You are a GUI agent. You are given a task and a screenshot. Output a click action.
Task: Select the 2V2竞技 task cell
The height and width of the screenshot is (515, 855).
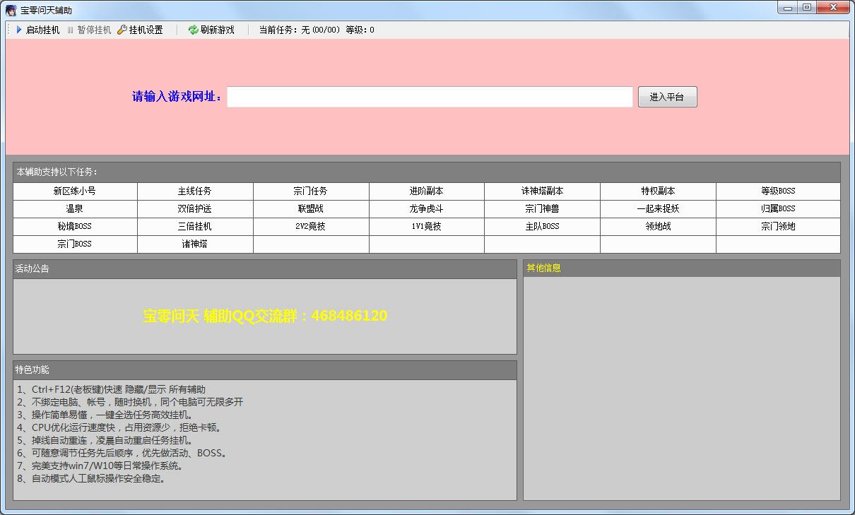pyautogui.click(x=311, y=227)
